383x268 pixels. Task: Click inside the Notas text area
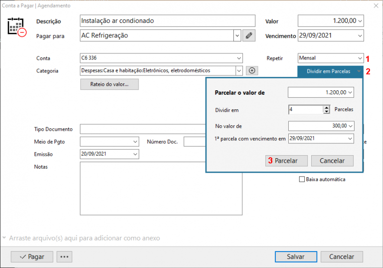point(161,188)
